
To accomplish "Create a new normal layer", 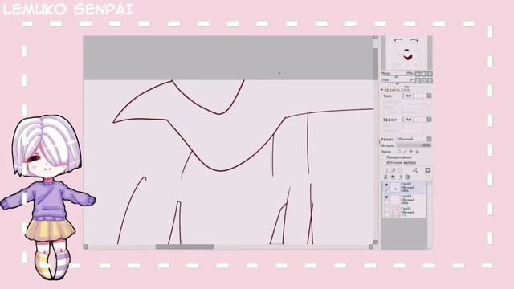I will [385, 170].
